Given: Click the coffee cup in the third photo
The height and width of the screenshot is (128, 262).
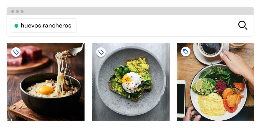Looking at the screenshot, I should pyautogui.click(x=211, y=49).
